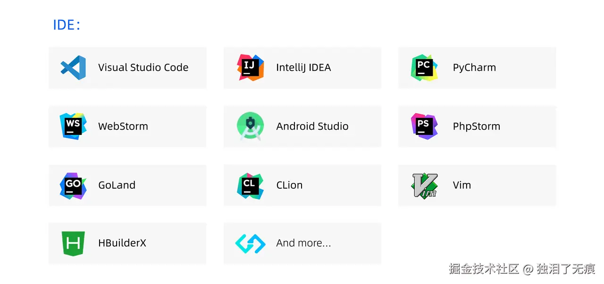Viewport: 604px width, 284px height.
Task: Click the IDE: heading text
Action: coord(67,25)
